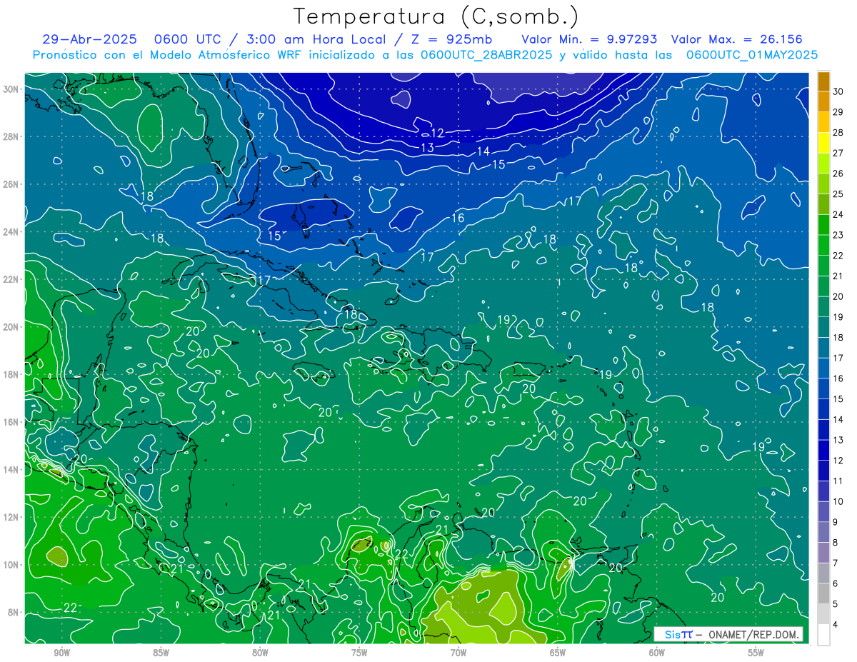Image resolution: width=857 pixels, height=662 pixels.
Task: Click the orange legend swatch above 30
Action: point(823,81)
